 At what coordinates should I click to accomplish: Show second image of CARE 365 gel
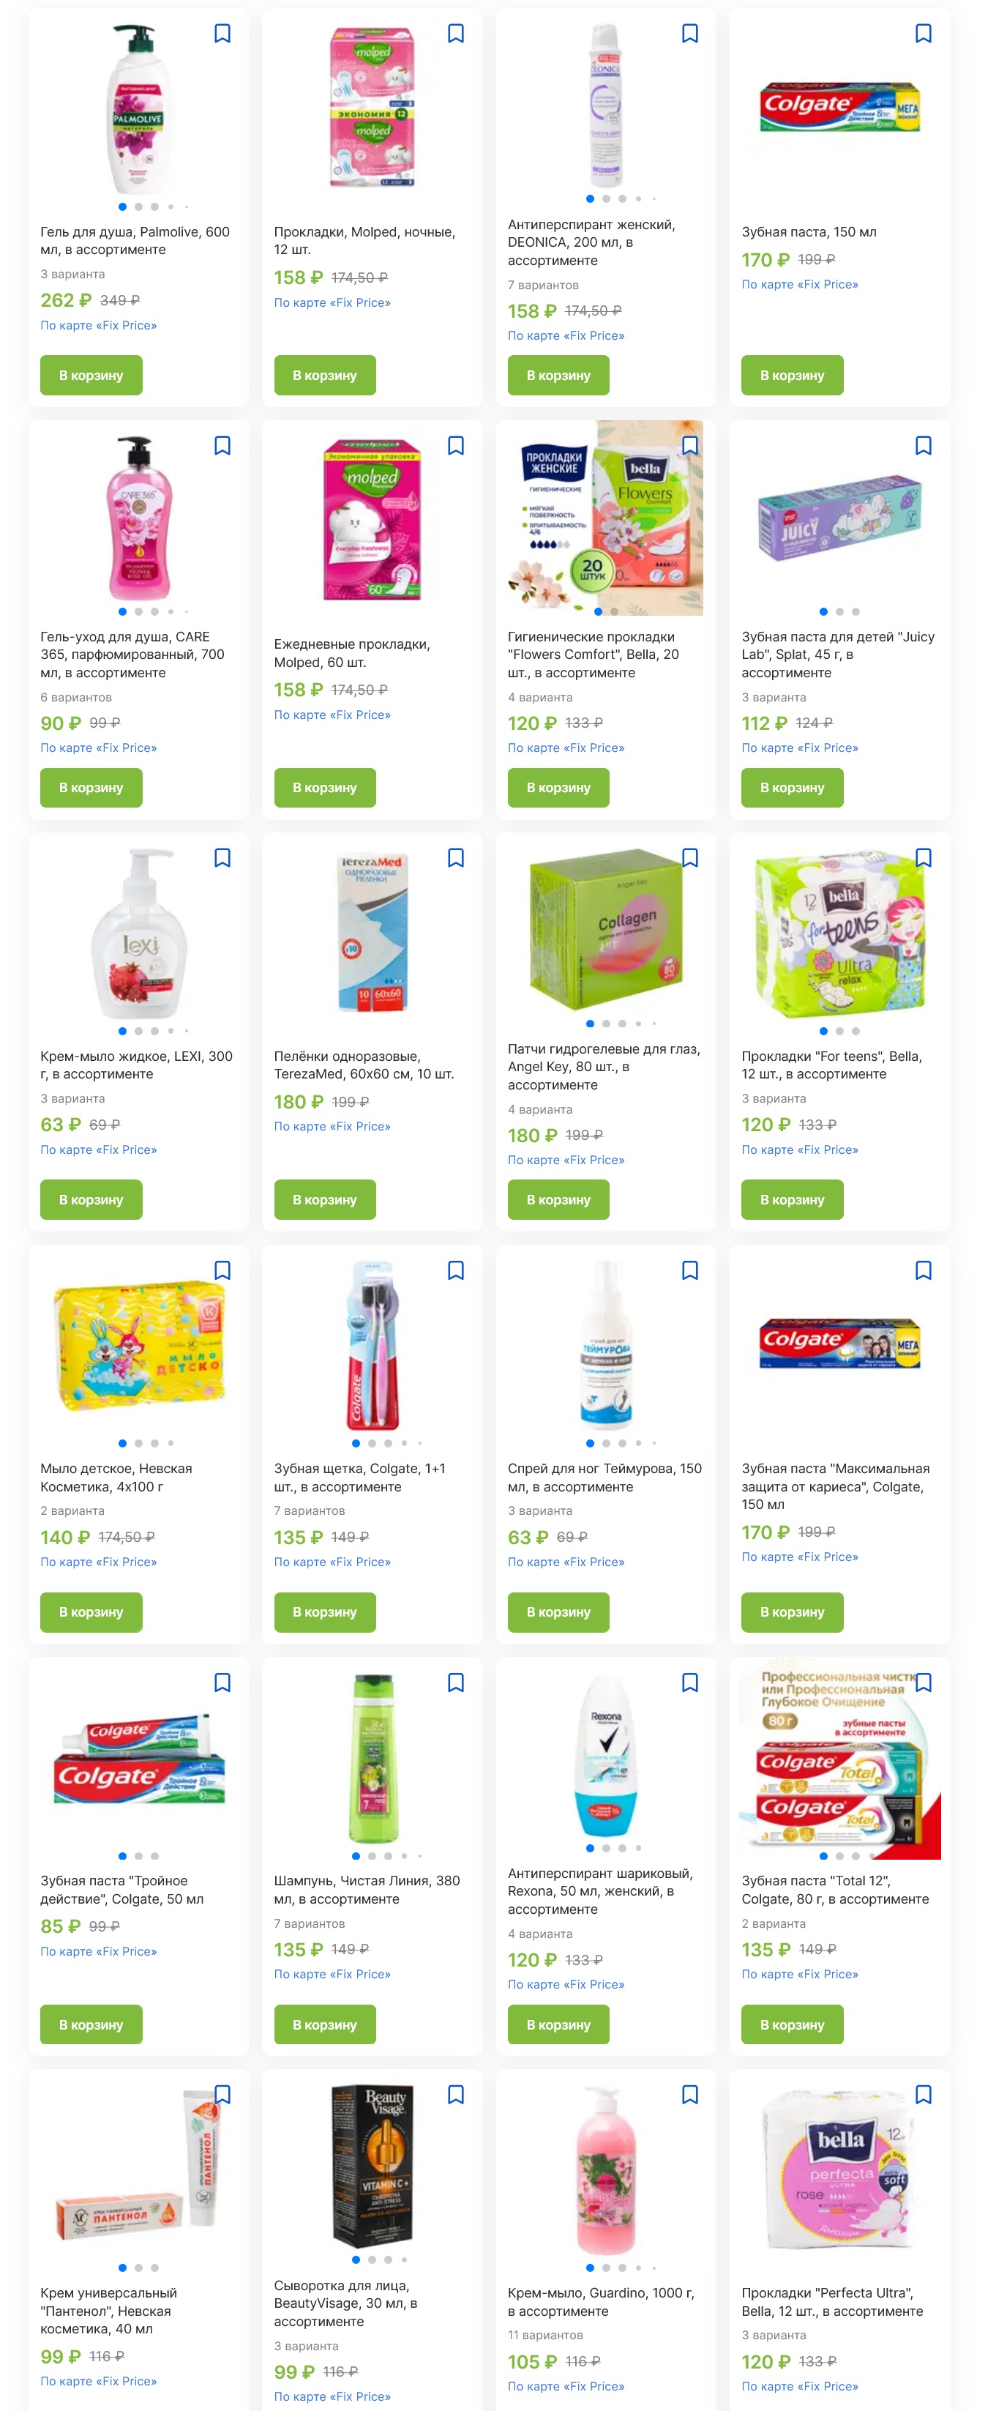138,611
